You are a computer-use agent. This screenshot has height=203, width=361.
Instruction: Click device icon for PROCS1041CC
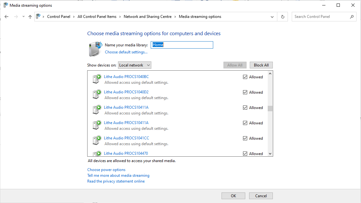coord(97,140)
